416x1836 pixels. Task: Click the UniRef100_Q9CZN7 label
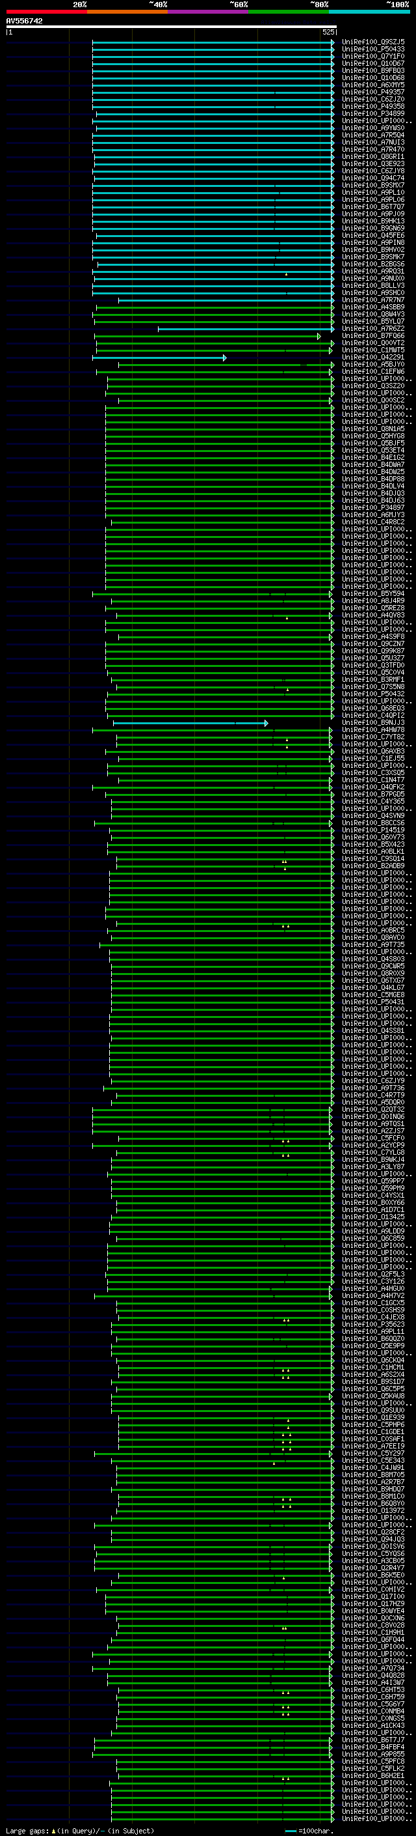click(373, 644)
